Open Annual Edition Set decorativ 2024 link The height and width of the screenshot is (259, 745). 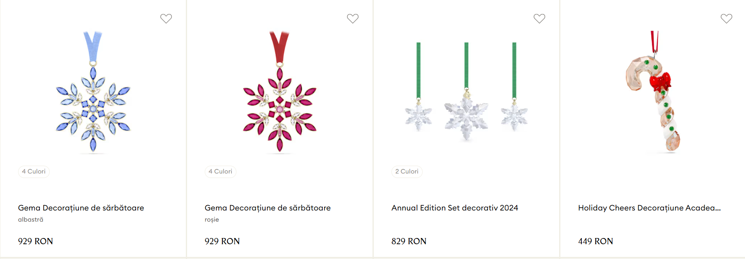coord(455,208)
